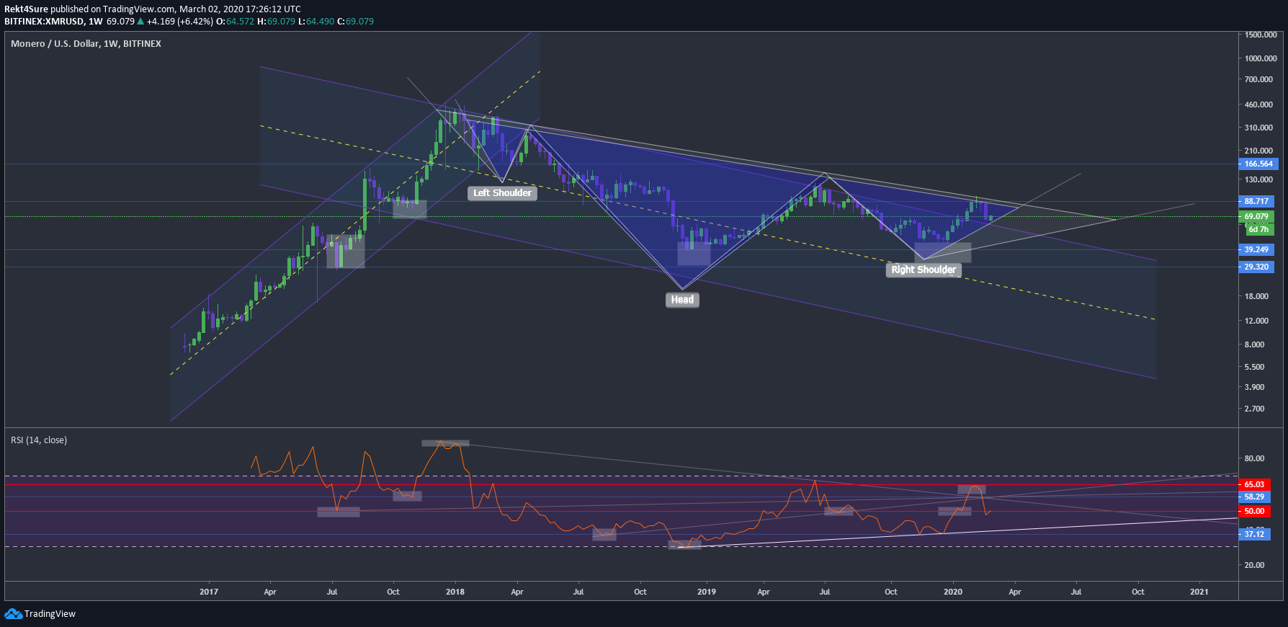Click the 88.717 price level tag
The image size is (1288, 627).
(x=1256, y=201)
